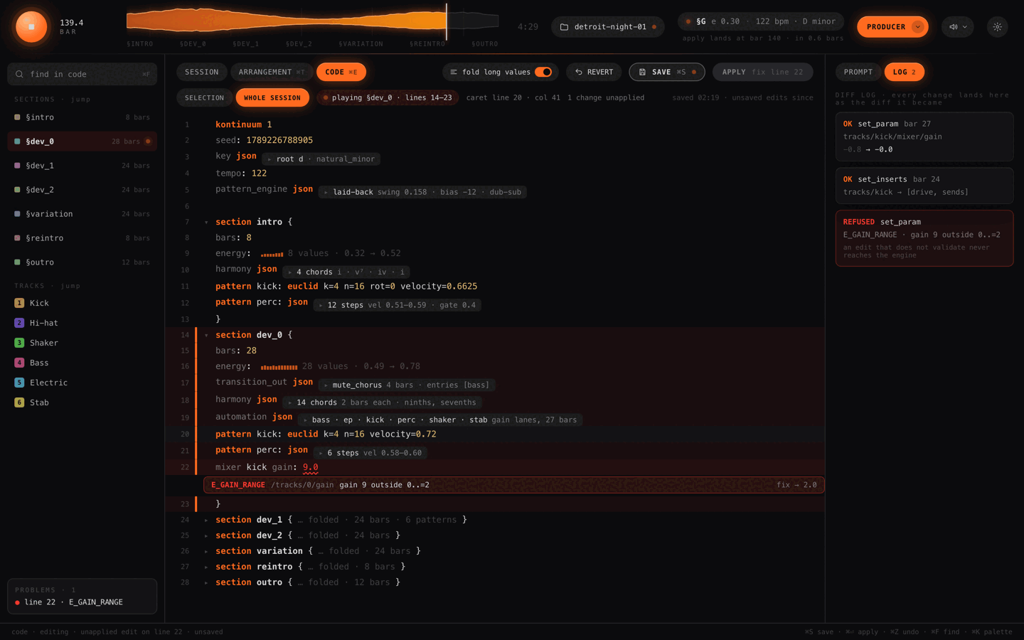1024x640 pixels.
Task: Seek within the orange waveform overview
Action: tap(313, 21)
